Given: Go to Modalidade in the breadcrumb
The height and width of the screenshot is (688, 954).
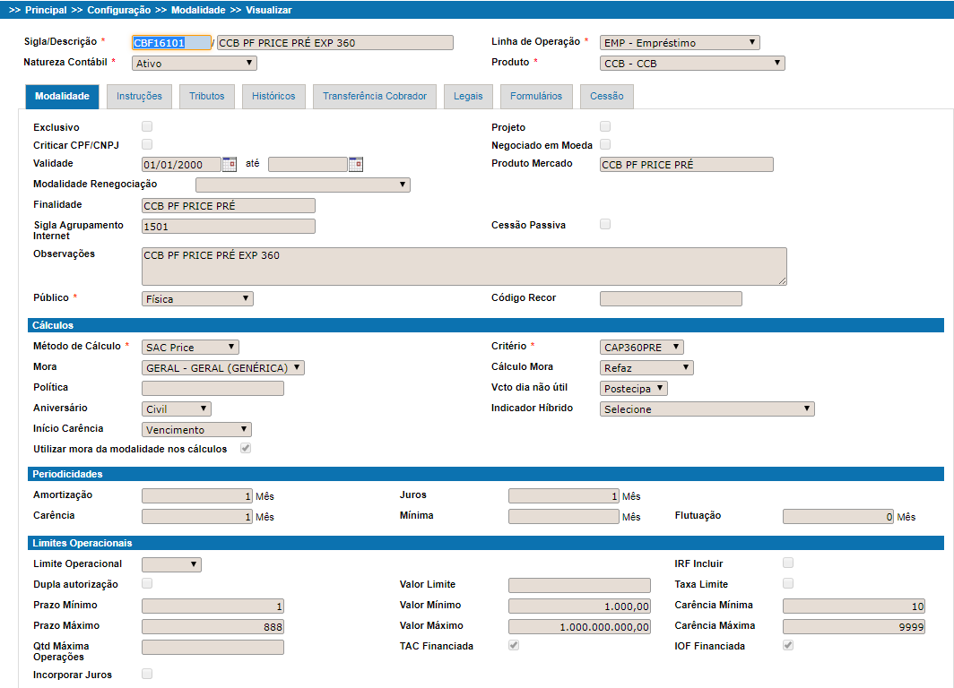Looking at the screenshot, I should click(x=198, y=10).
